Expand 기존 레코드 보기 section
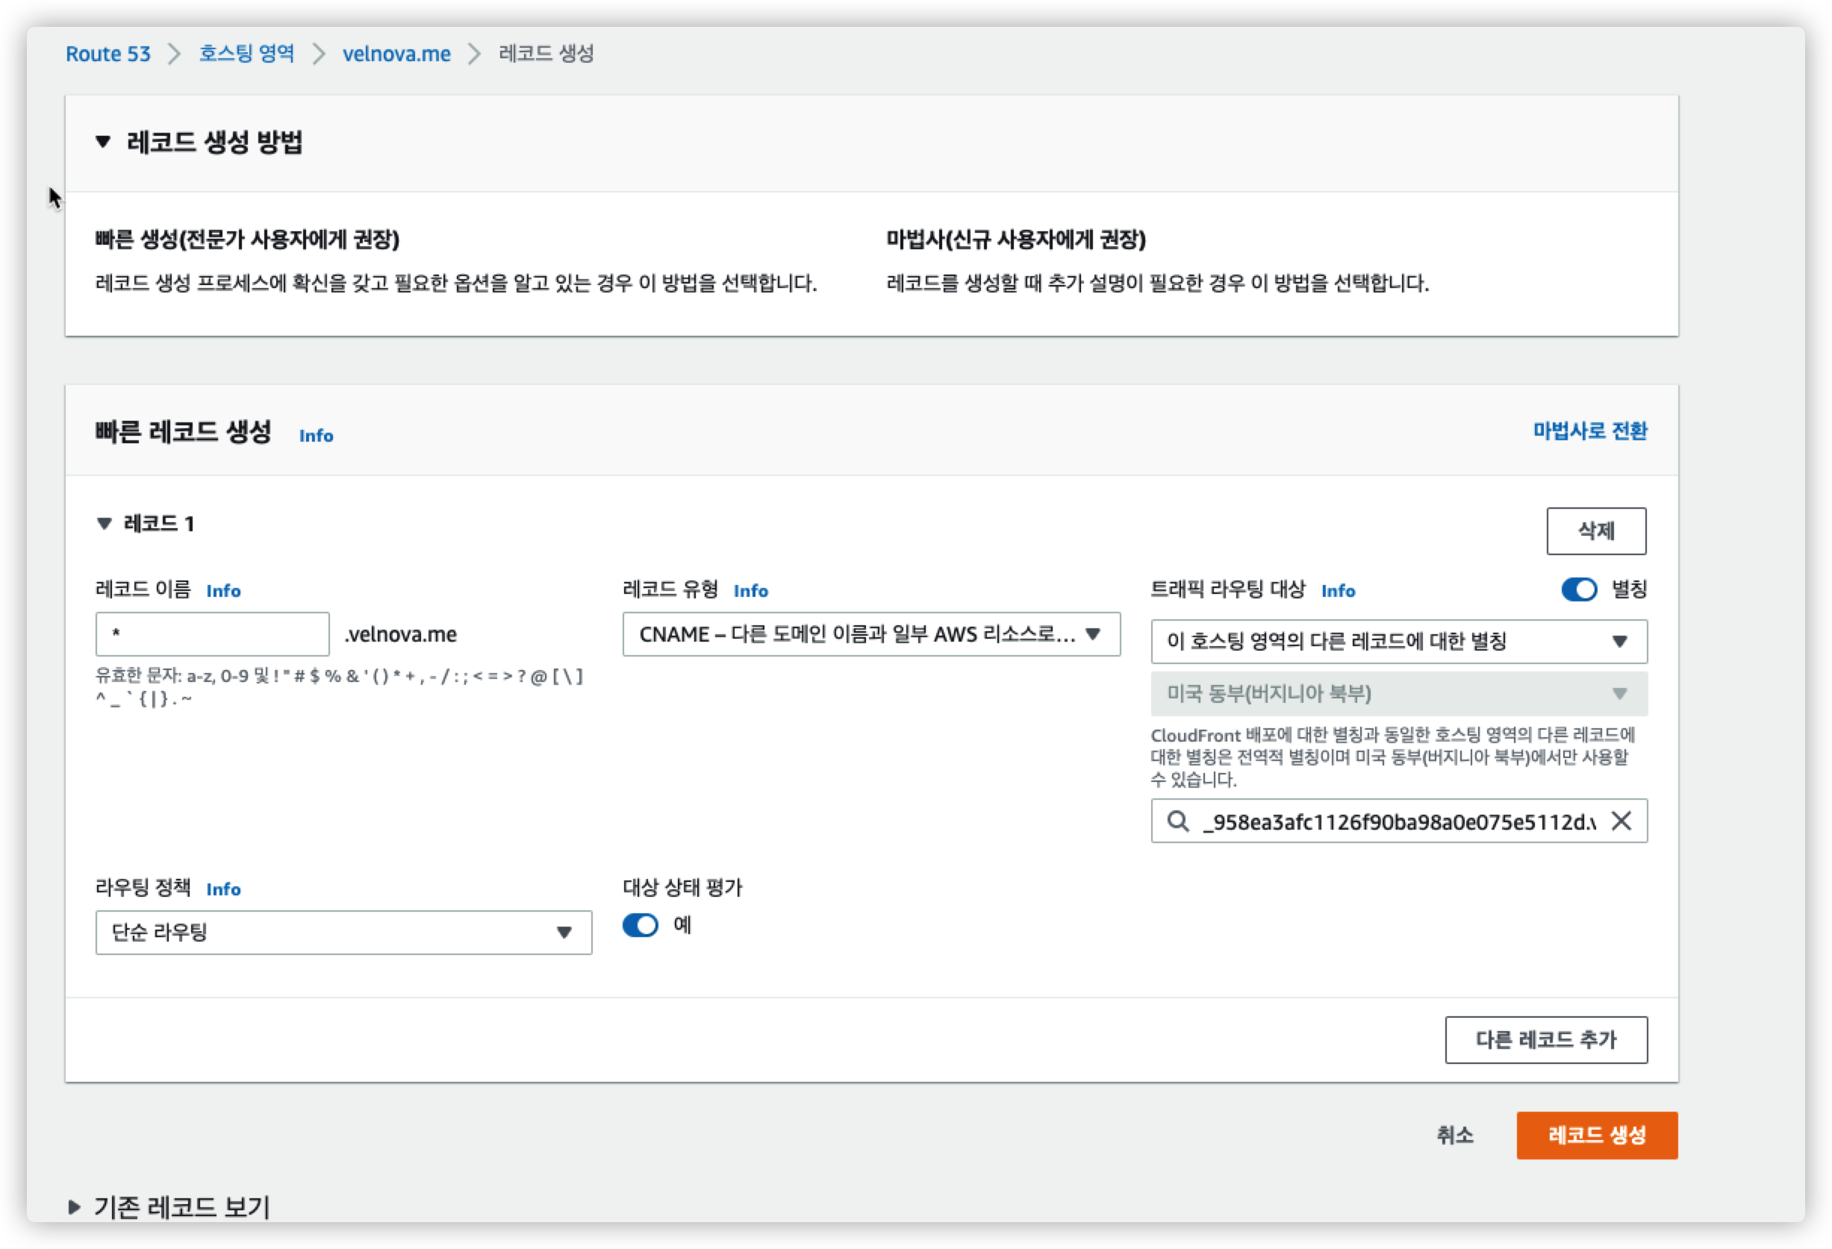The width and height of the screenshot is (1832, 1249). (x=75, y=1207)
